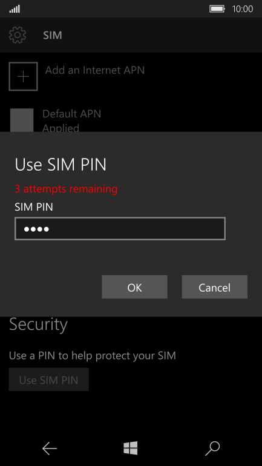Image resolution: width=262 pixels, height=466 pixels.
Task: Click the plus icon for adding APN
Action: click(x=23, y=76)
